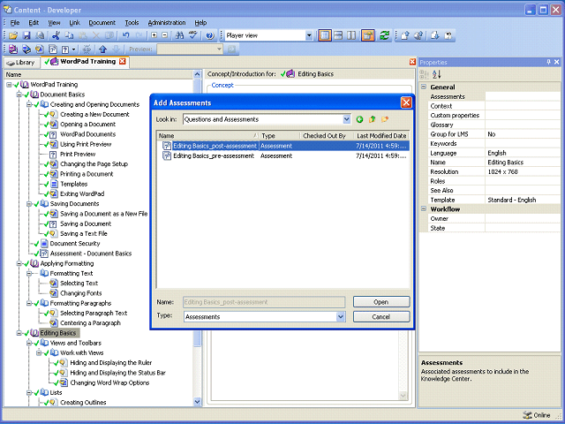This screenshot has height=424, width=565.
Task: Click the Alphabetical A-Z sort icon
Action: (436, 74)
